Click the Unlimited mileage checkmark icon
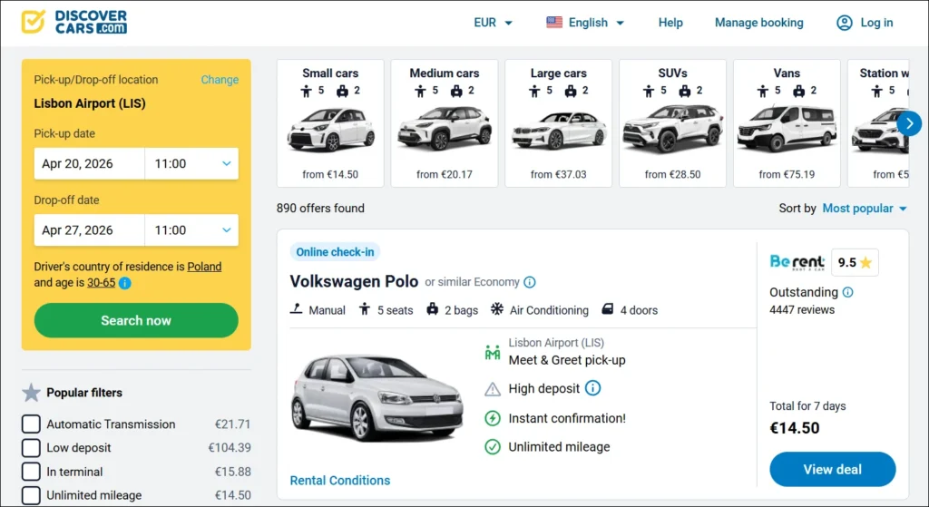Viewport: 929px width, 507px height. [493, 446]
